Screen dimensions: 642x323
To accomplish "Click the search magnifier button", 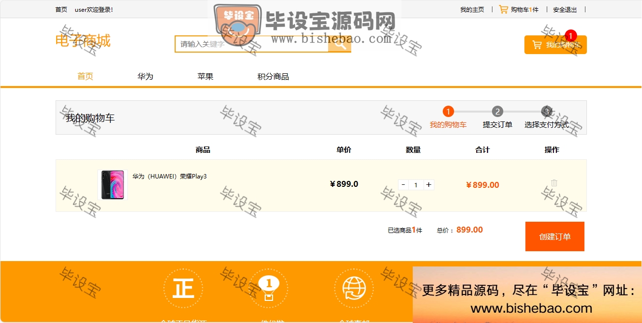I will click(x=339, y=44).
